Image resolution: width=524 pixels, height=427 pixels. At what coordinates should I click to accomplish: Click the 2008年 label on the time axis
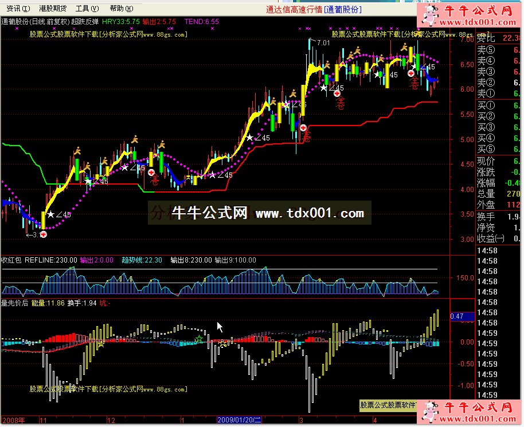pyautogui.click(x=13, y=420)
